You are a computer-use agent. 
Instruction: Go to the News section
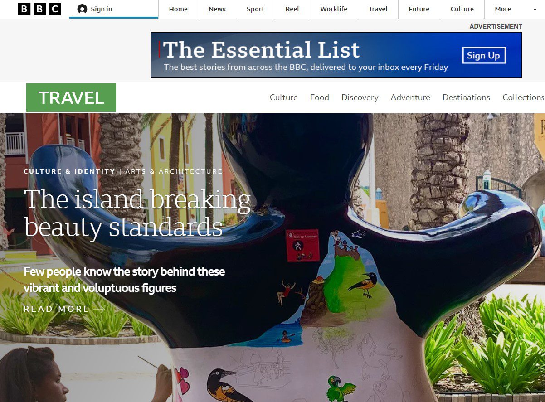(x=217, y=9)
